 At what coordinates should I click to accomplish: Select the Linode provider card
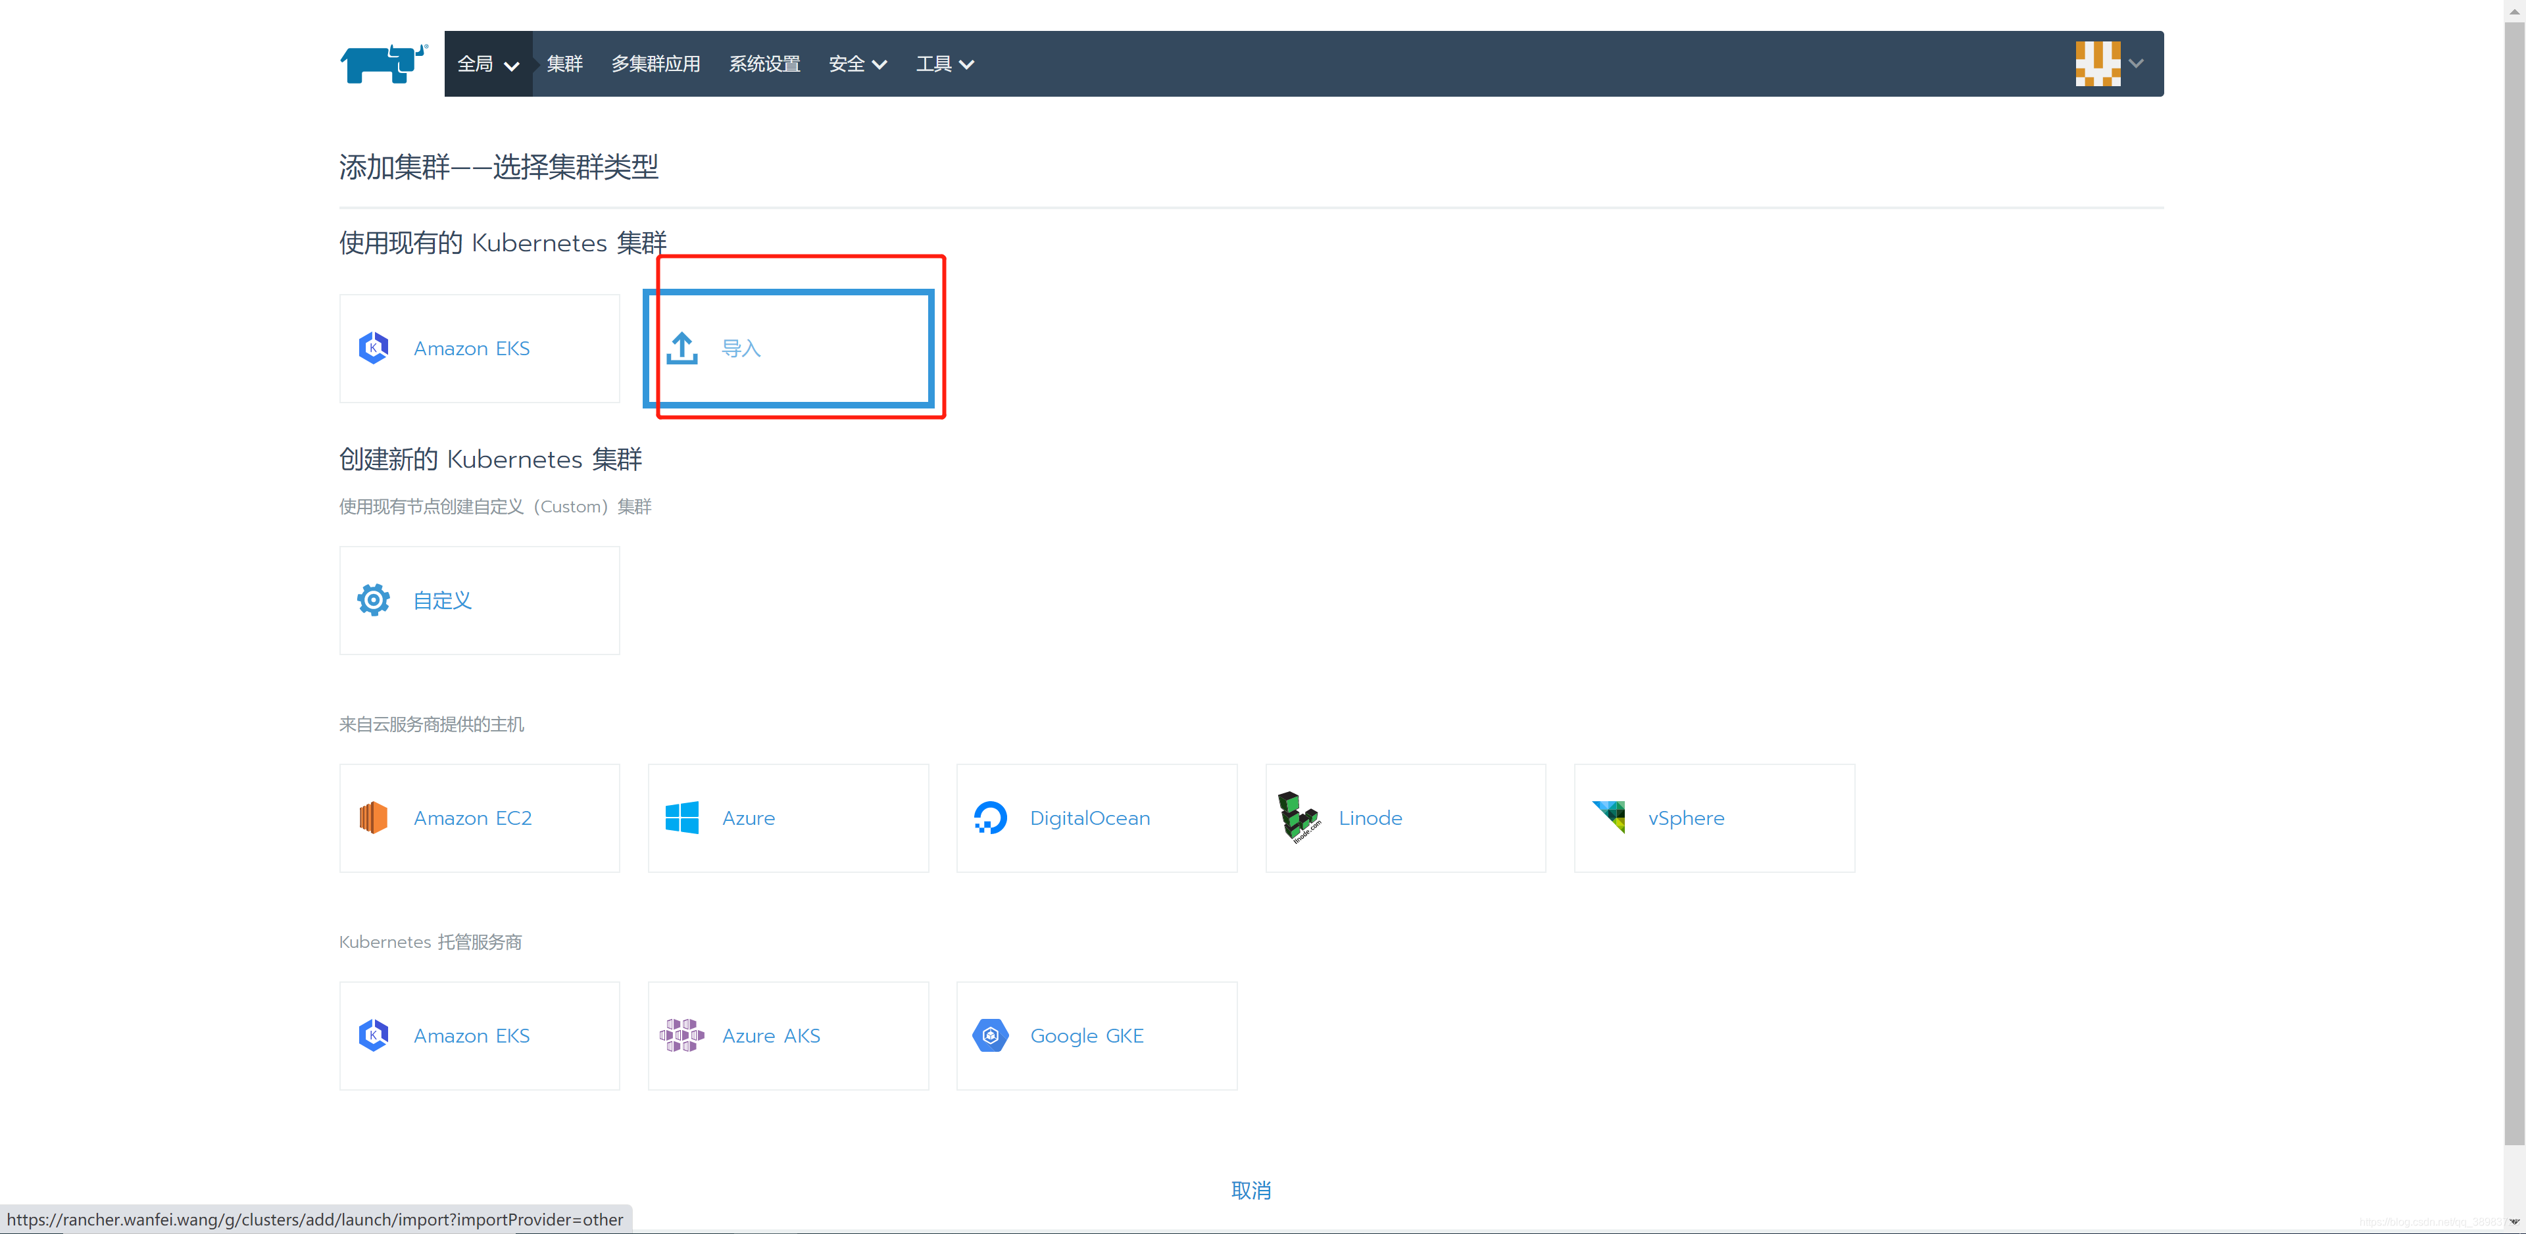point(1406,818)
